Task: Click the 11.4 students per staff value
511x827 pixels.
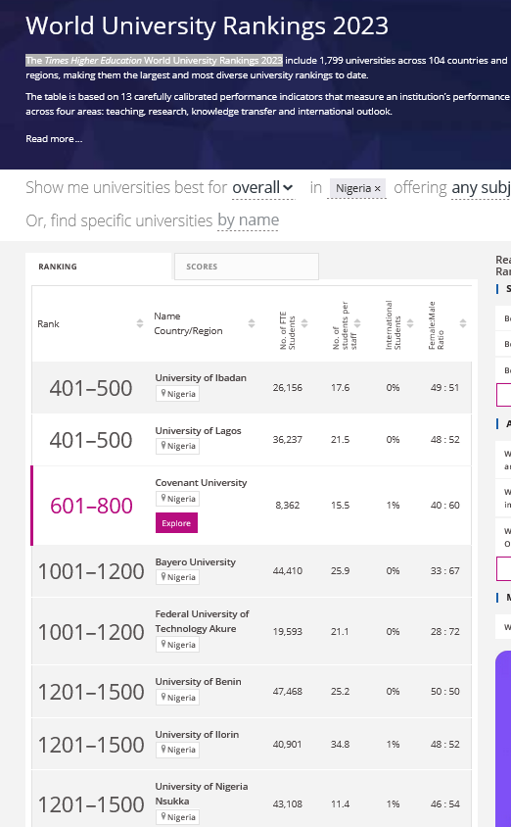Action: [x=341, y=804]
